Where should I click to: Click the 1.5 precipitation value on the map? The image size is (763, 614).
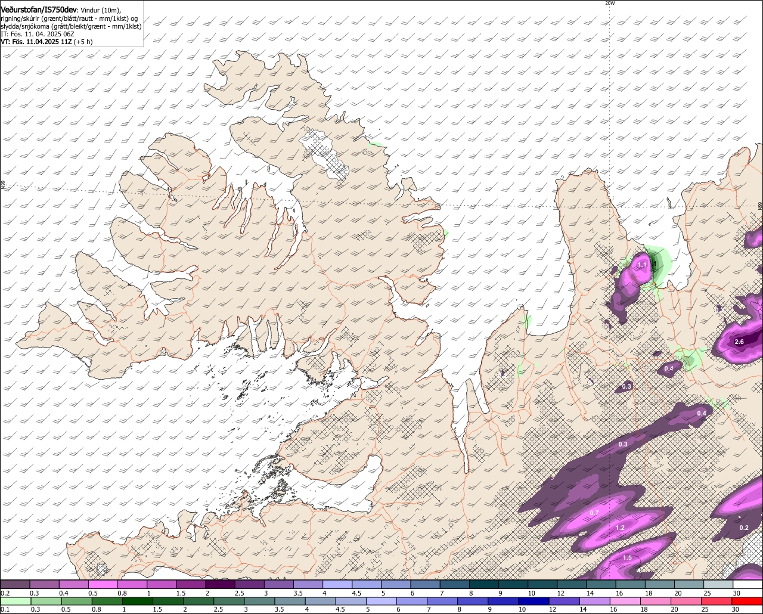[x=628, y=557]
